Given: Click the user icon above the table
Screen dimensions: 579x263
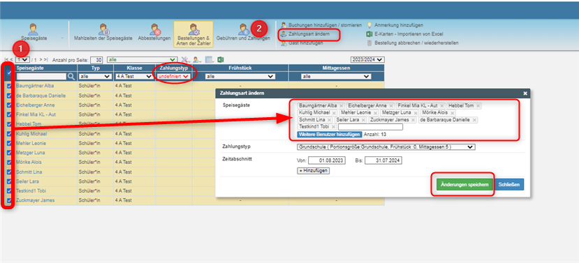Looking at the screenshot, I should [197, 59].
